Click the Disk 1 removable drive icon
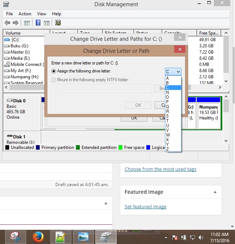Viewport: 235px width, 244px height. point(10,136)
